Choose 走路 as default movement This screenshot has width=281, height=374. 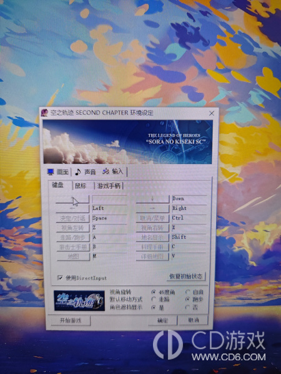click(x=154, y=299)
